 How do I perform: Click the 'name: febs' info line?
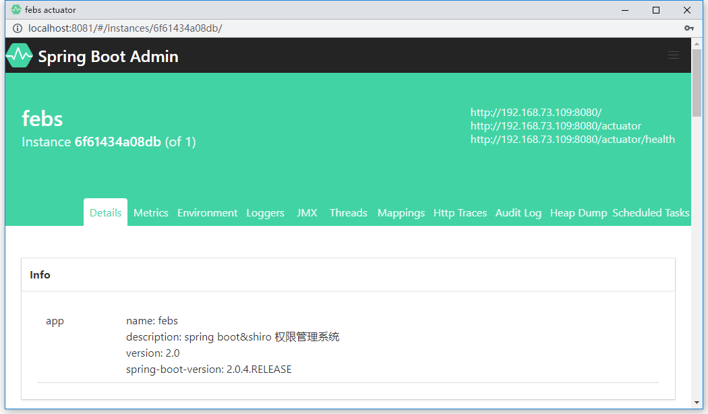point(152,320)
